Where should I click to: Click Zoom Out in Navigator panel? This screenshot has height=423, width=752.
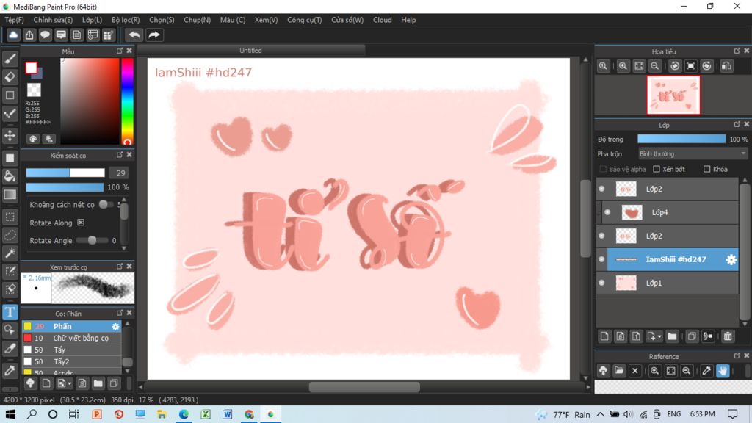click(654, 66)
